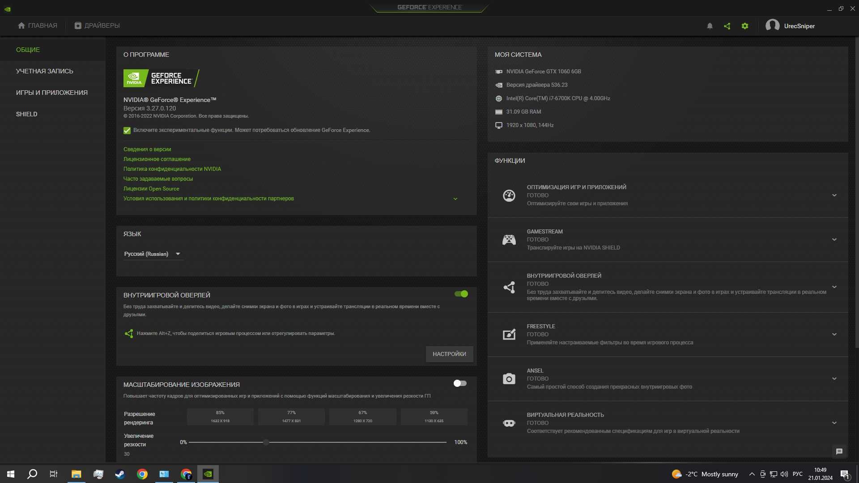This screenshot has width=859, height=483.
Task: Uncheck the experimental features checkbox
Action: (127, 131)
